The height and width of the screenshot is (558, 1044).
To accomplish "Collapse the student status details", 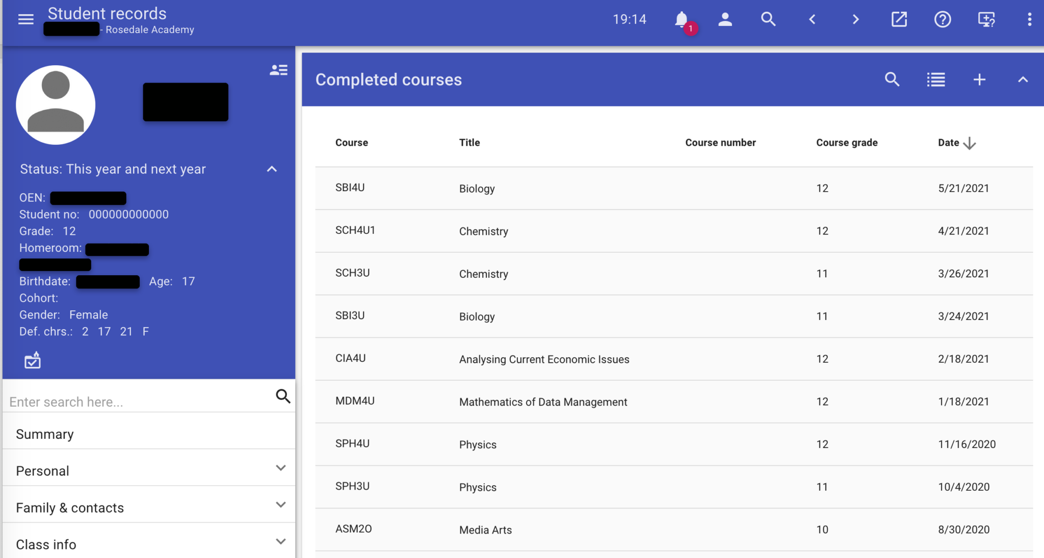I will point(272,169).
